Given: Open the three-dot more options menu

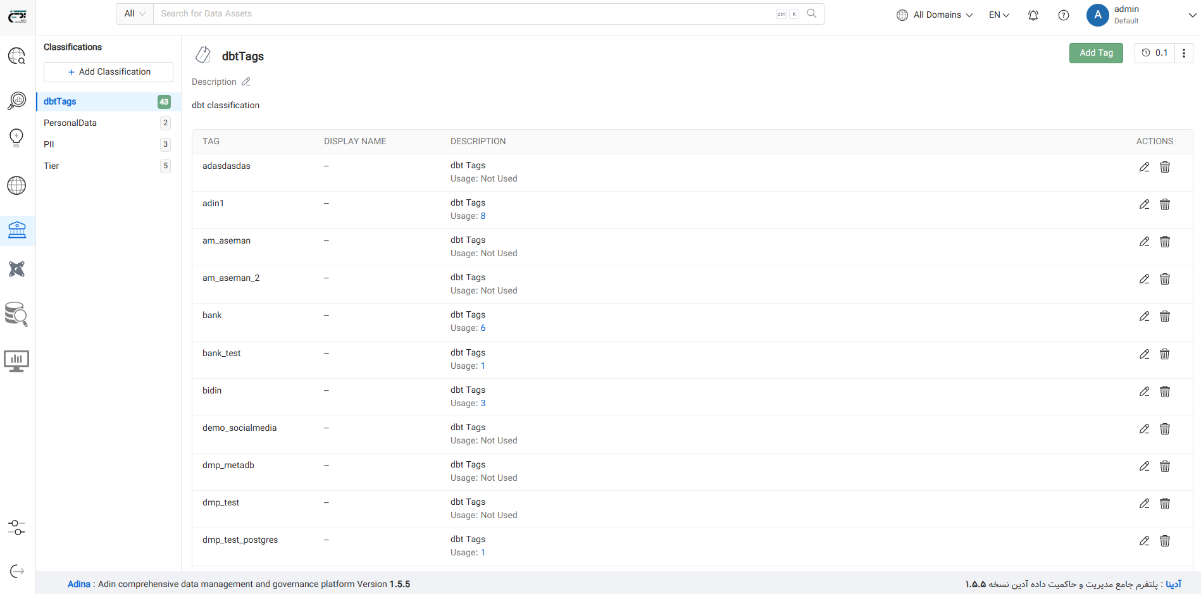Looking at the screenshot, I should (x=1183, y=53).
